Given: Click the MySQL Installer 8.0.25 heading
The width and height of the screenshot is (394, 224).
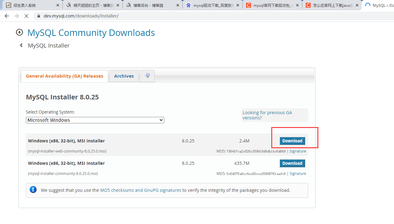Looking at the screenshot, I should (x=62, y=97).
